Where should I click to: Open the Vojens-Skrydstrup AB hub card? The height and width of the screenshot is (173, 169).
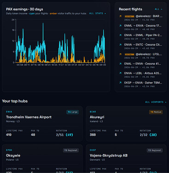(x=126, y=158)
